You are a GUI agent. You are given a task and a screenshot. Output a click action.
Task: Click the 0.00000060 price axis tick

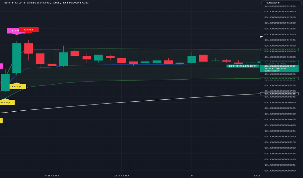click(280, 102)
